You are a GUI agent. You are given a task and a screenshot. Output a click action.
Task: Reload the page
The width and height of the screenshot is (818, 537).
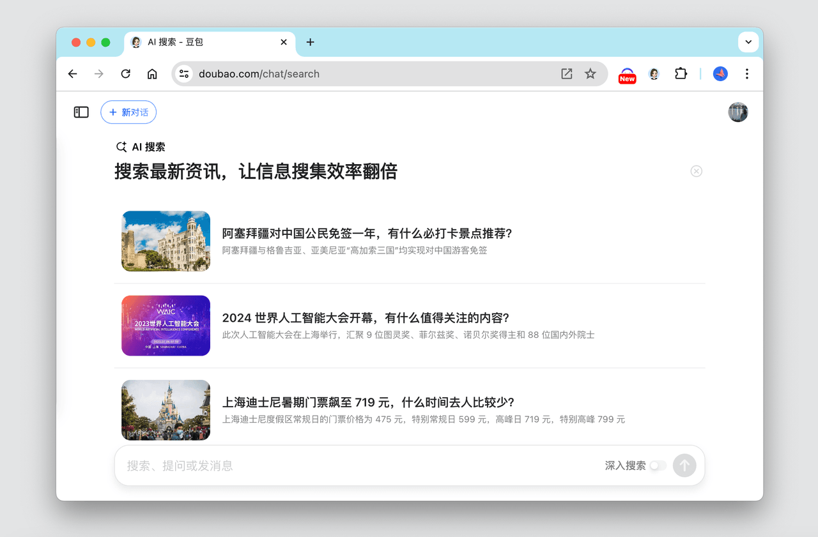point(126,74)
